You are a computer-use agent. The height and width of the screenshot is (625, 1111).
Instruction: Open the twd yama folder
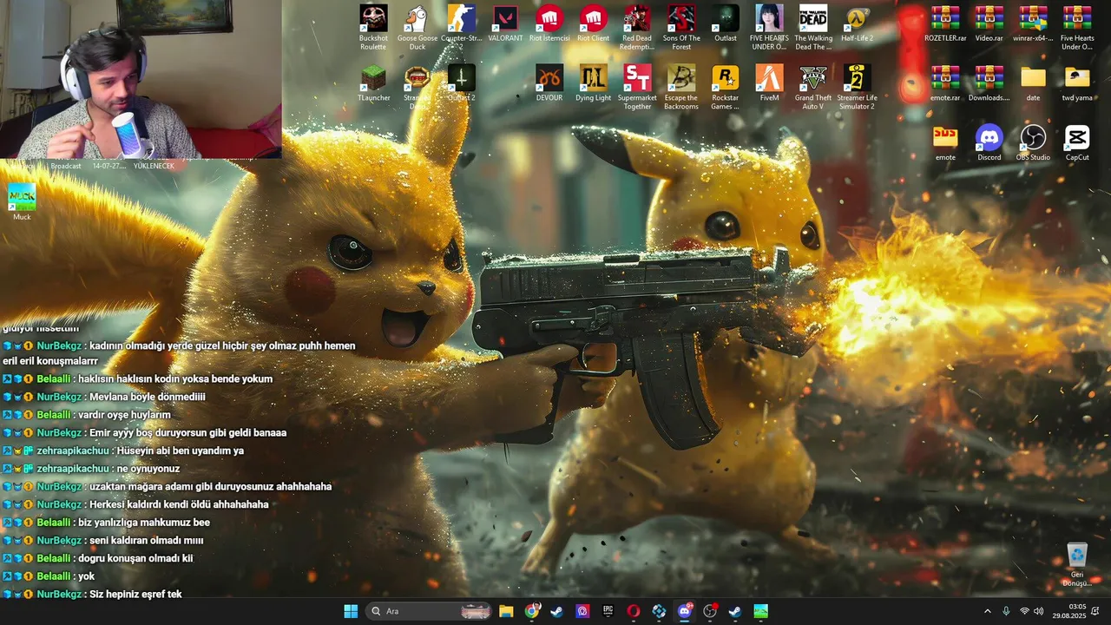coord(1077,83)
